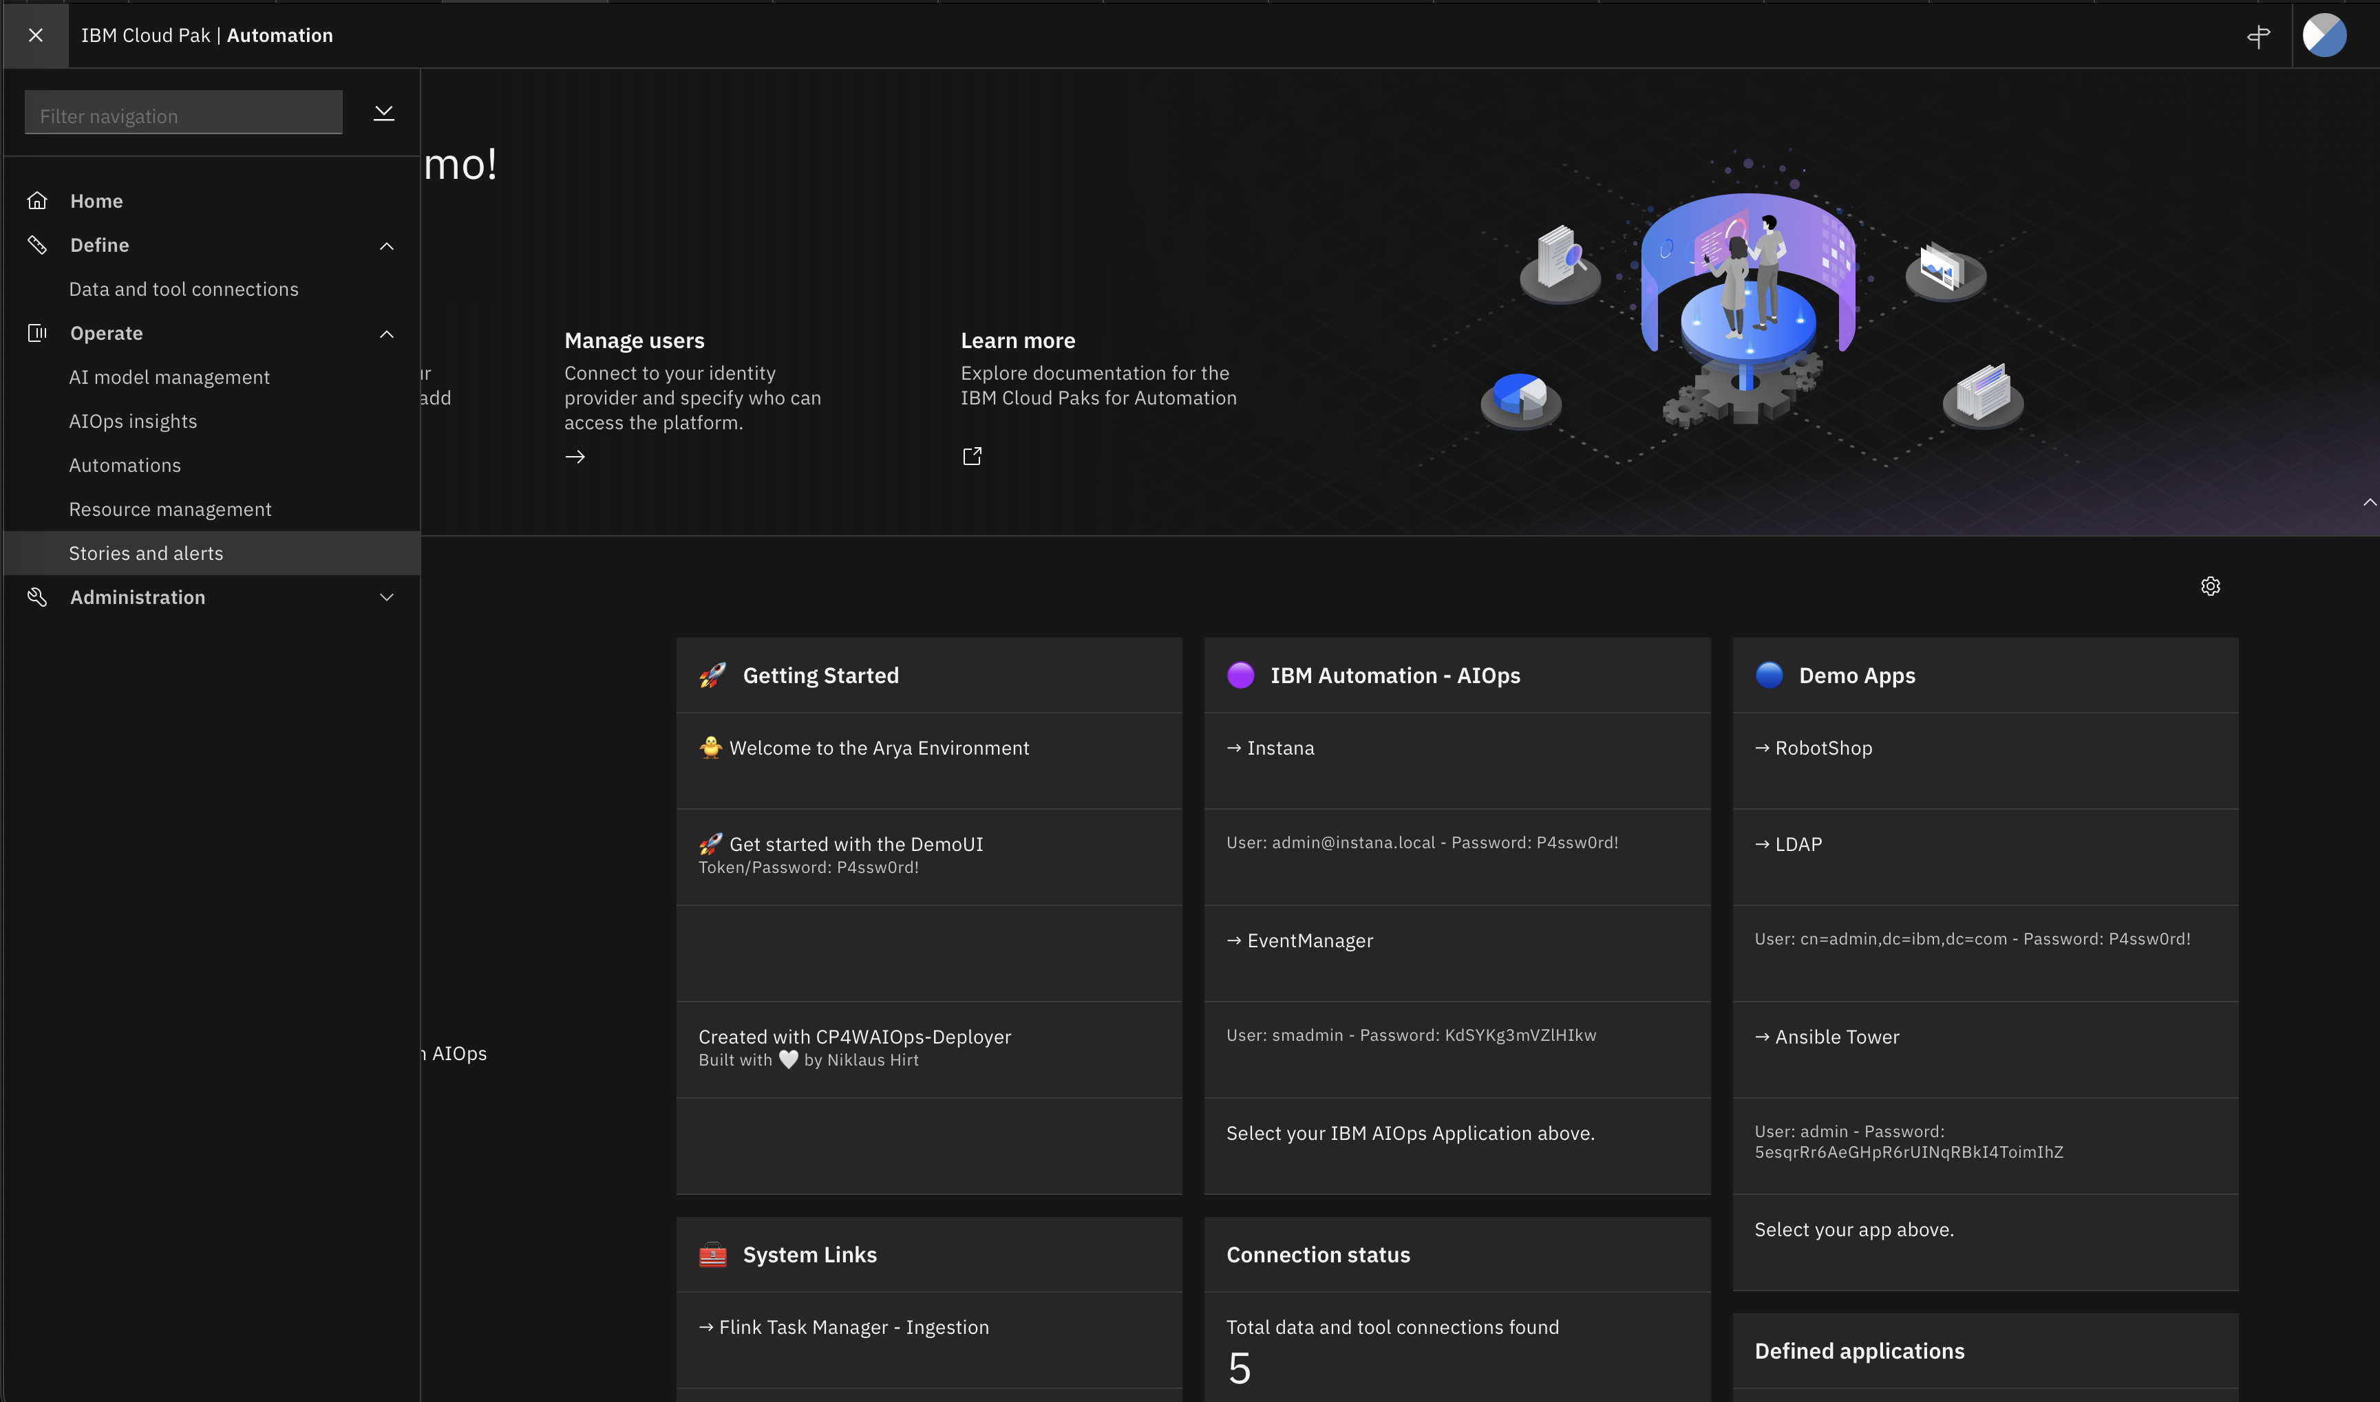The height and width of the screenshot is (1402, 2380).
Task: Open AI model management menu item
Action: [169, 377]
